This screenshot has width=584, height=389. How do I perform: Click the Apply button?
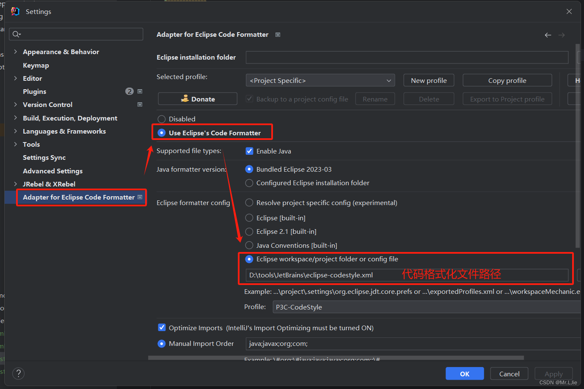[x=554, y=374]
